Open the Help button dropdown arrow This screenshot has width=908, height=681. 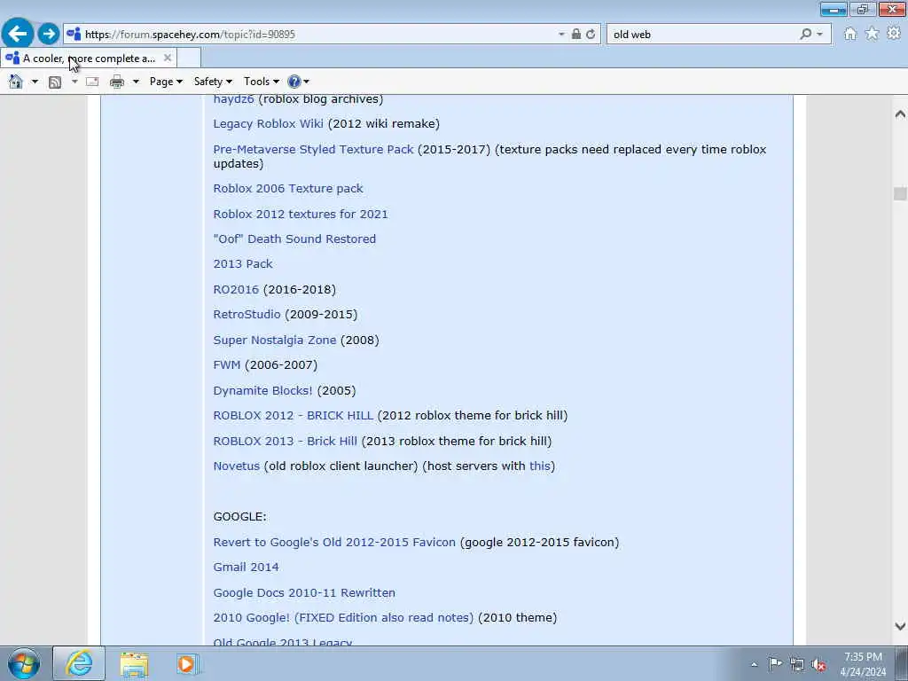pos(306,82)
